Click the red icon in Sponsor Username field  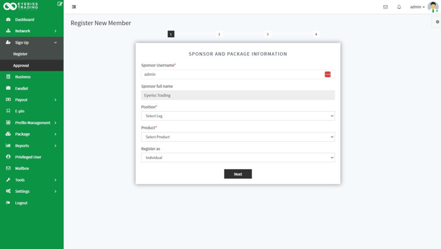[x=327, y=74]
